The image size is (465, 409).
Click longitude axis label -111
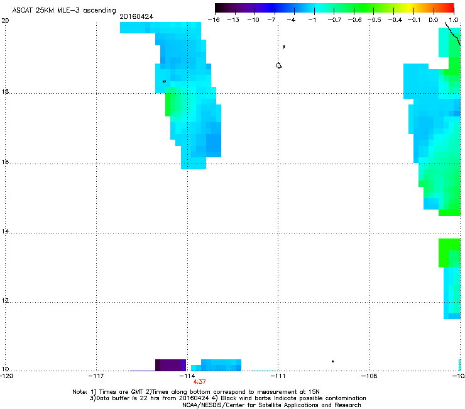(278, 376)
